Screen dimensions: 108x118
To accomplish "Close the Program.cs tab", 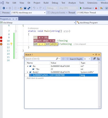I will click(16, 19).
